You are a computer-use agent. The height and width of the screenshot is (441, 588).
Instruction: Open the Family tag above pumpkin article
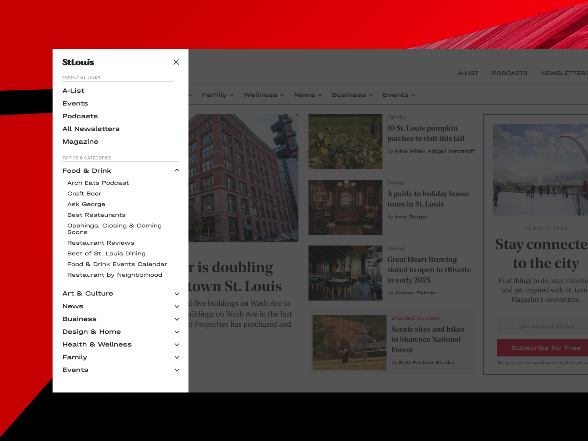(x=396, y=117)
